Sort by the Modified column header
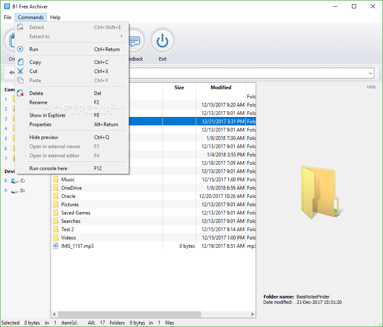 click(221, 88)
